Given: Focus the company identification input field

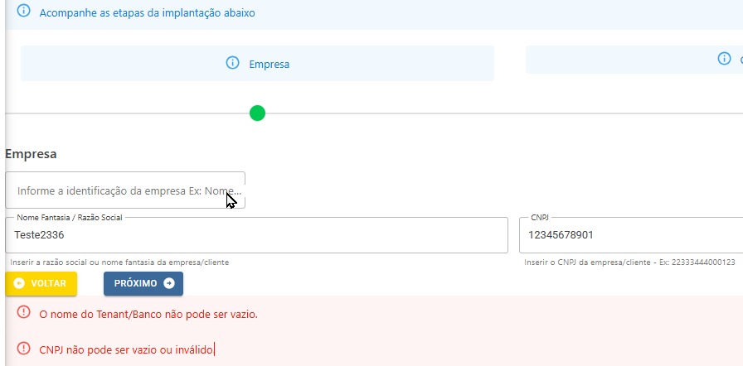Looking at the screenshot, I should (x=125, y=190).
